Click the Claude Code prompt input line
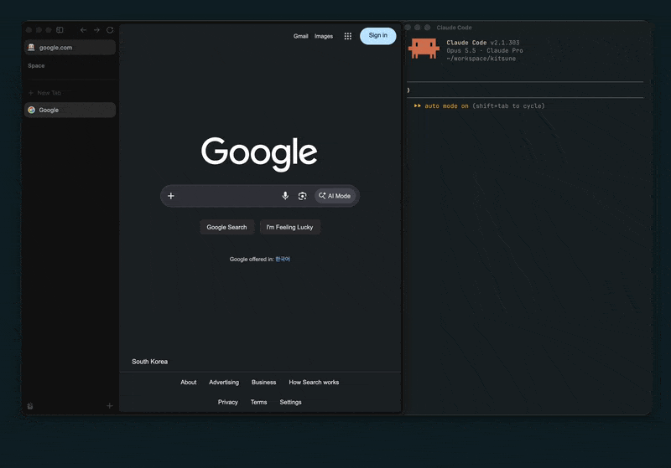The image size is (671, 468). [525, 90]
